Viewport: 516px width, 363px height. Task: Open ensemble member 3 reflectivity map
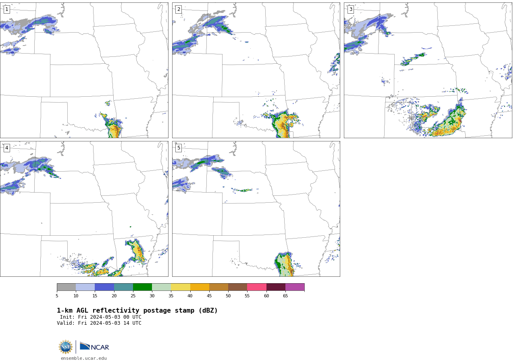pos(428,70)
